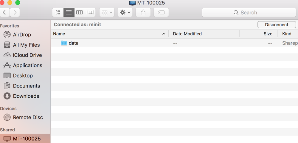Switch to Cover Flow view
This screenshot has width=298, height=143.
point(90,13)
